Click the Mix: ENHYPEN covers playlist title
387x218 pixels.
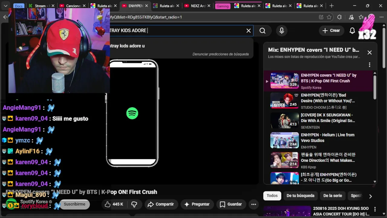(314, 50)
